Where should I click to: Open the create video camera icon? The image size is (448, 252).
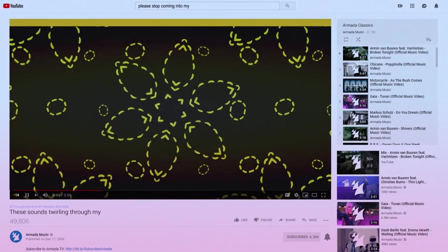[400, 6]
